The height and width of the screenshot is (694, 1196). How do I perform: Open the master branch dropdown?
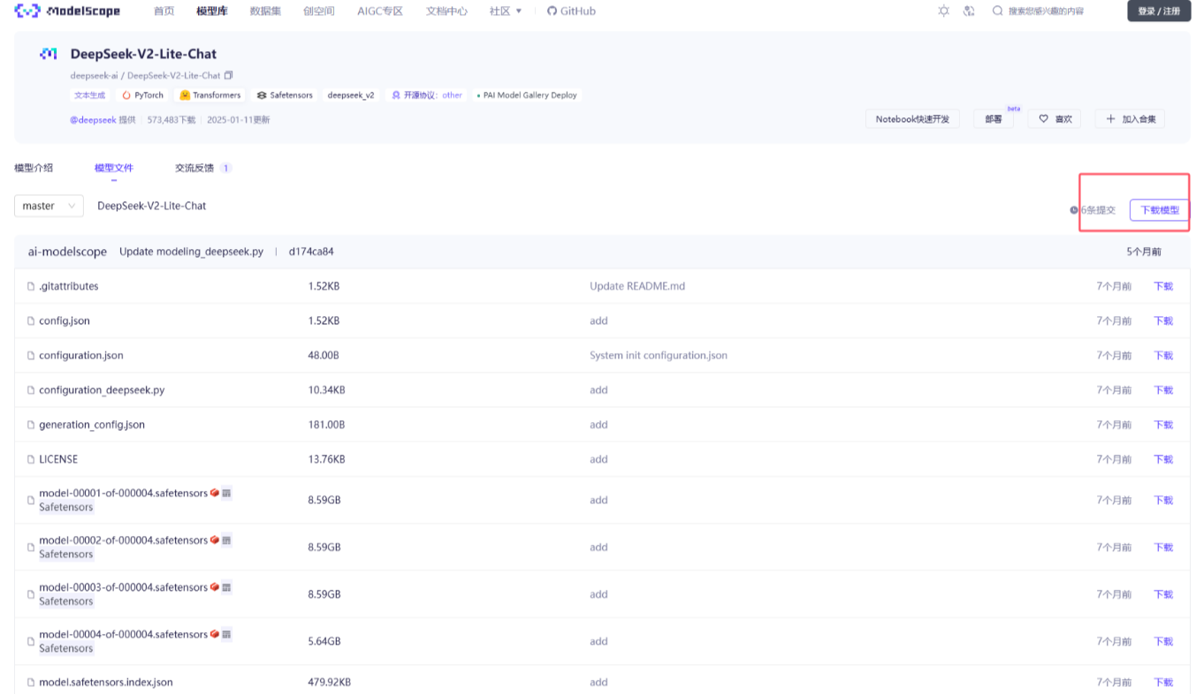tap(49, 206)
